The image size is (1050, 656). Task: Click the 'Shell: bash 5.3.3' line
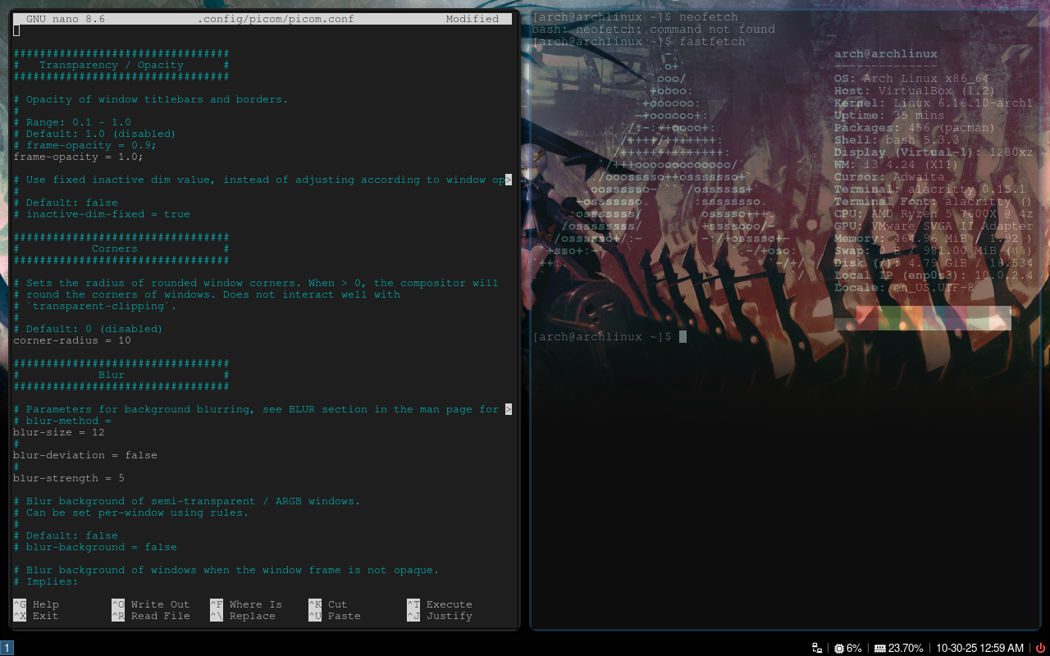897,140
